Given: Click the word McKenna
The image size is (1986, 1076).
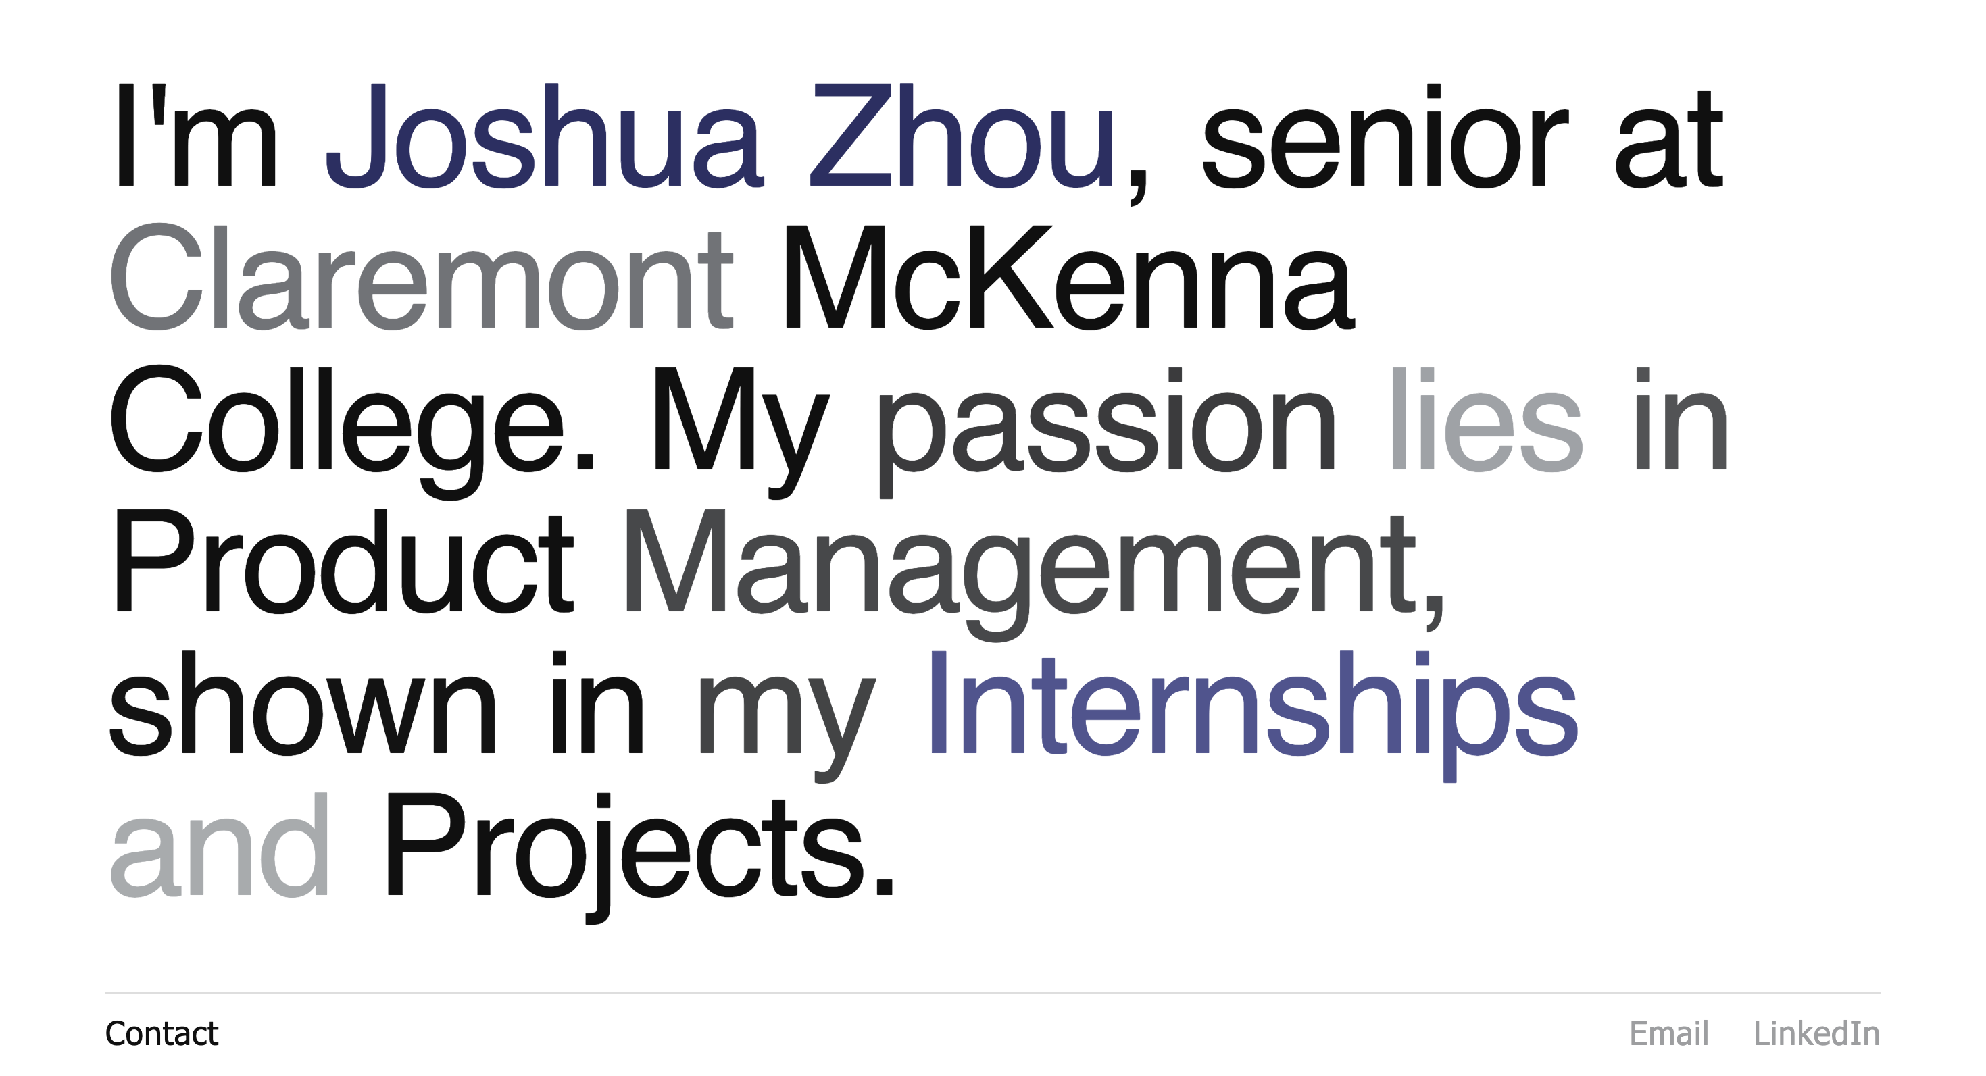Looking at the screenshot, I should (x=1067, y=279).
